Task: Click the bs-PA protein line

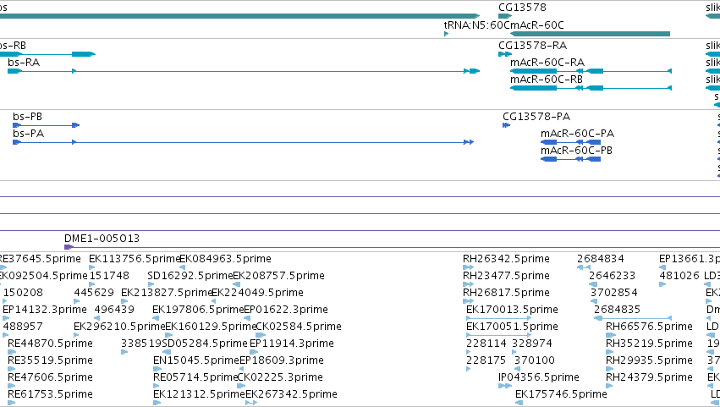Action: tap(244, 142)
